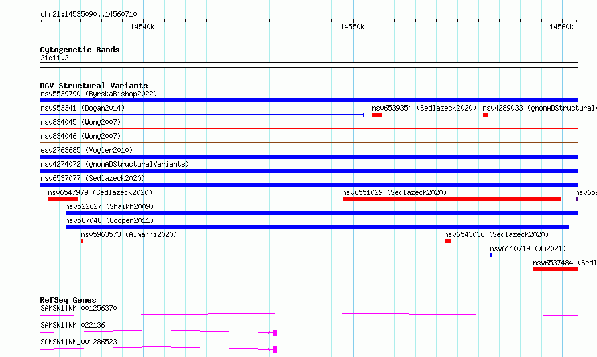The image size is (597, 357).
Task: Click the chr21:14535090..14560710 coordinate label
Action: 89,14
